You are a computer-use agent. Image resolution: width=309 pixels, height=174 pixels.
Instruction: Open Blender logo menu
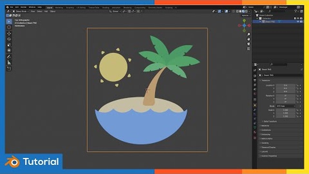point(8,7)
